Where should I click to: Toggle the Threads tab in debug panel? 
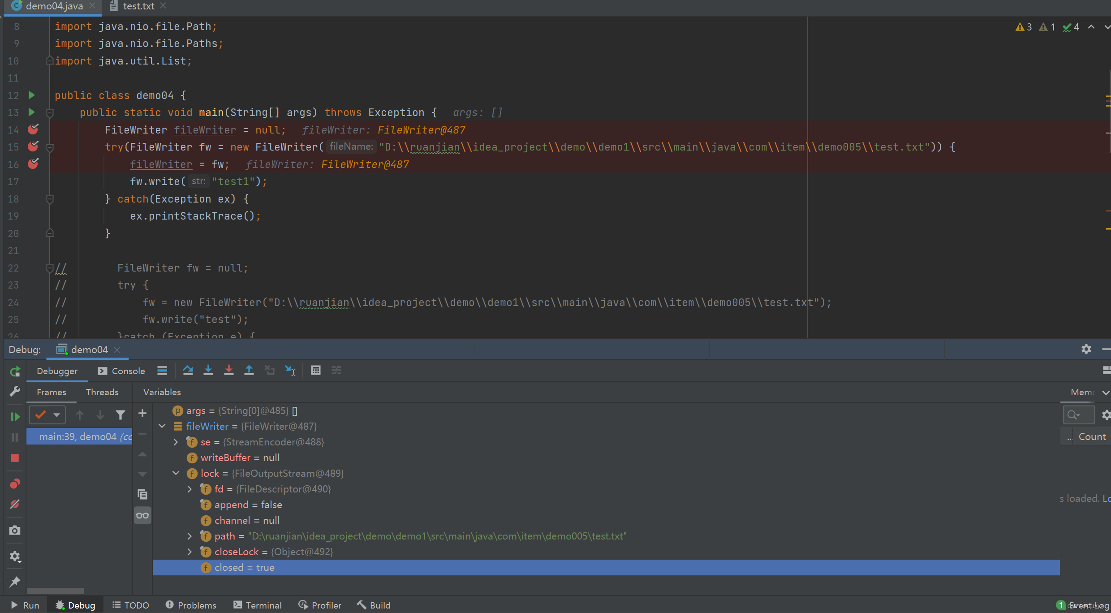(102, 391)
